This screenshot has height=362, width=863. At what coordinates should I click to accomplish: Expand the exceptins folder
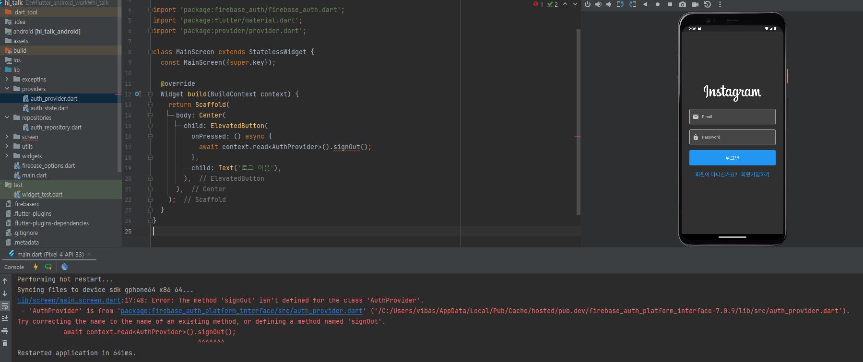point(7,79)
